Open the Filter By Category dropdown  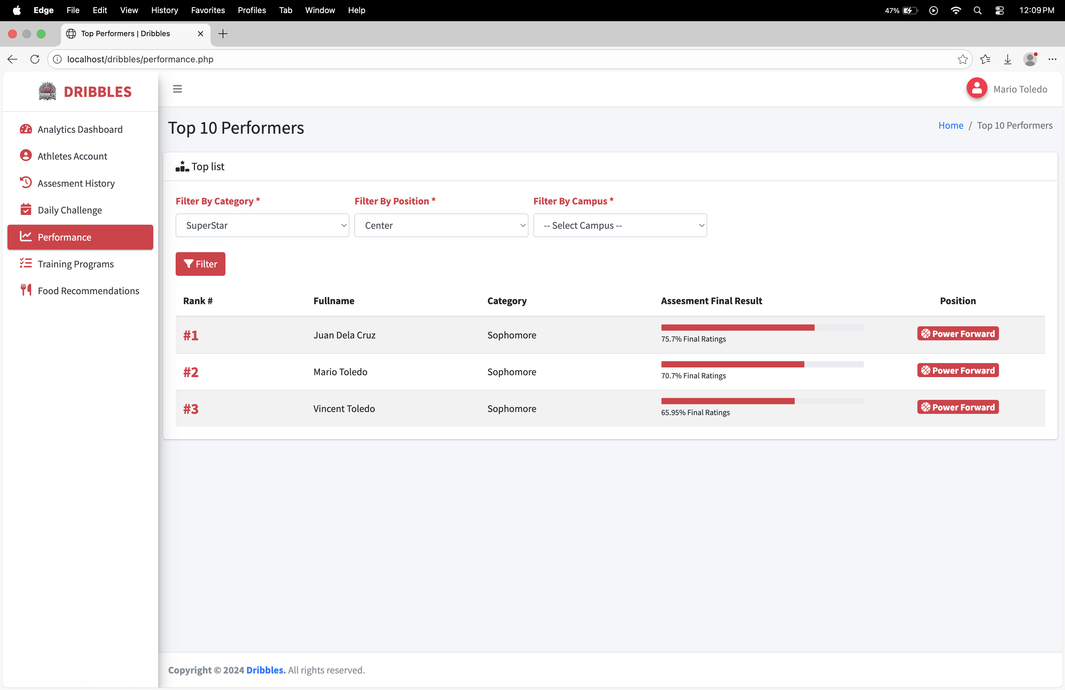(x=262, y=225)
